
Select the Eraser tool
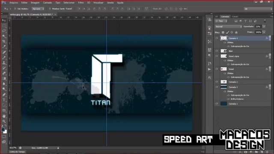[x=4, y=73]
